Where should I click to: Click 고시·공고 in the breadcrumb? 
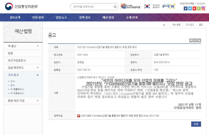[190, 25]
